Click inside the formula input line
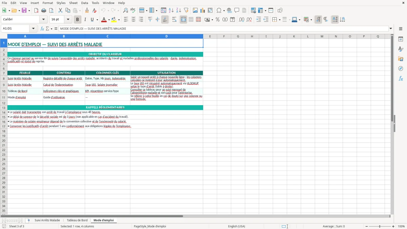Screen dimensions: 407x229 224,28
